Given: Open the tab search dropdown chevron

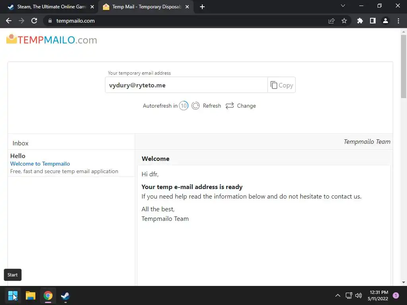Looking at the screenshot, I should [343, 6].
